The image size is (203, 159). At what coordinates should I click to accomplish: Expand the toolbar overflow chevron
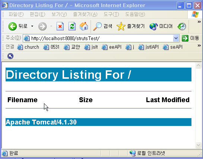[x=199, y=22]
